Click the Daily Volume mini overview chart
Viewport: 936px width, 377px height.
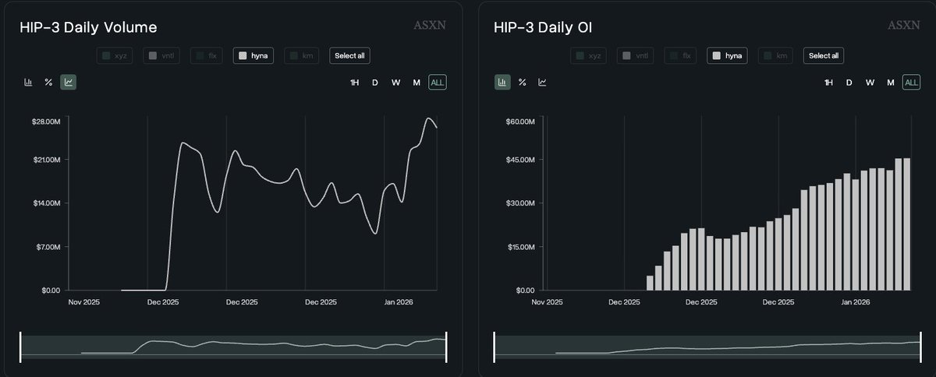(x=233, y=347)
